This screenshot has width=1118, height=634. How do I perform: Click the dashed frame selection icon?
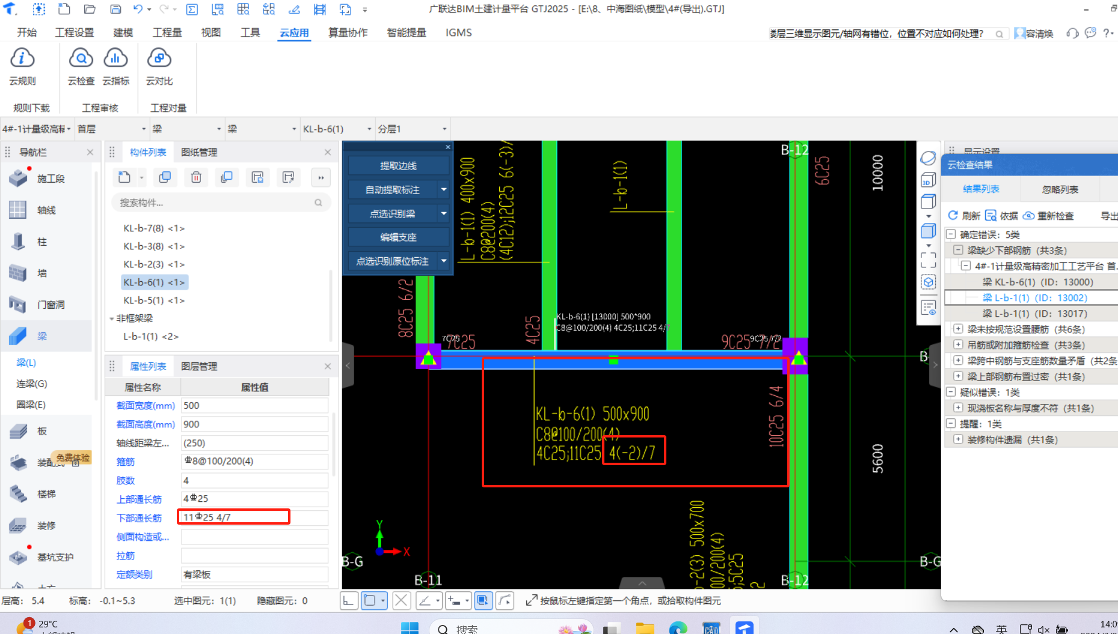[x=928, y=260]
